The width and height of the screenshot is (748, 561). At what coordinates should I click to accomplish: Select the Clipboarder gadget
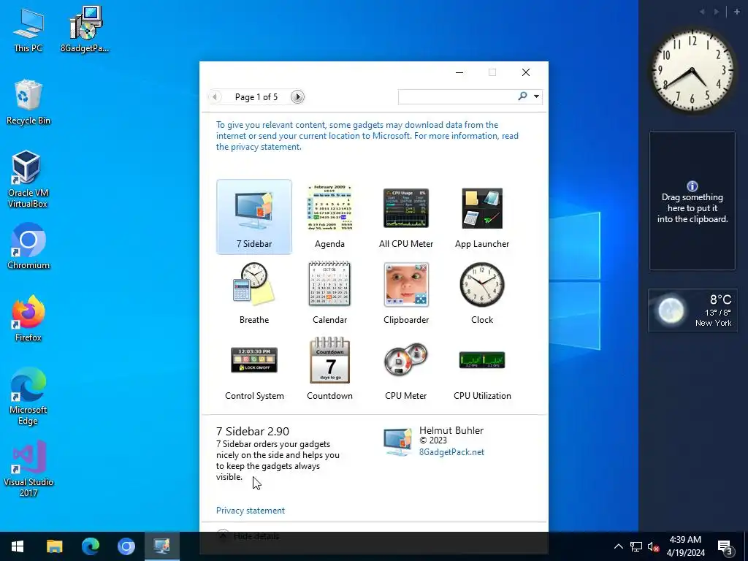pyautogui.click(x=406, y=292)
